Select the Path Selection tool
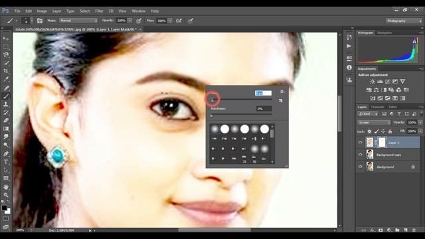This screenshot has height=239, width=425. click(x=6, y=170)
